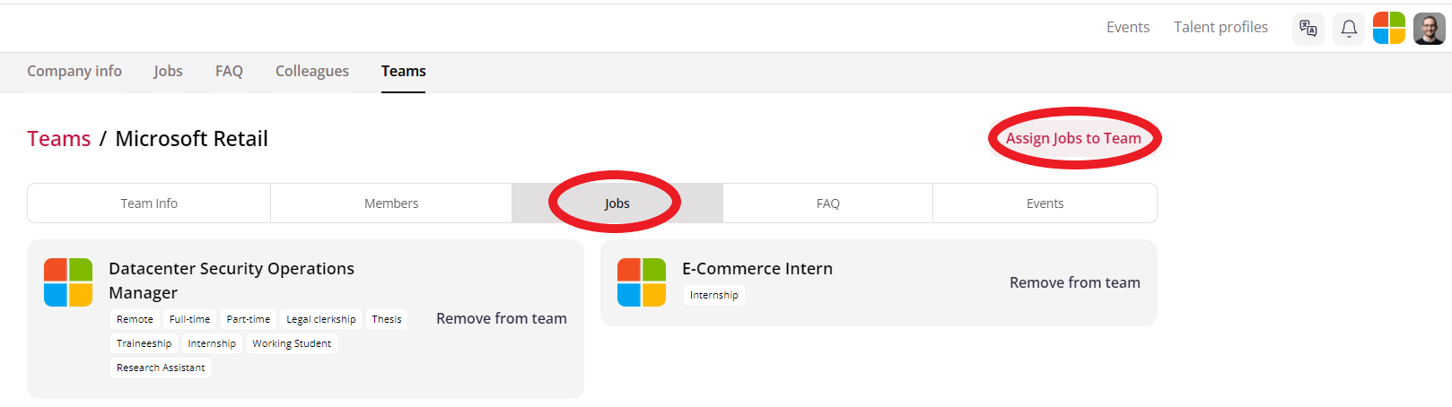
Task: Switch to the Team Info sub-tab
Action: click(149, 203)
